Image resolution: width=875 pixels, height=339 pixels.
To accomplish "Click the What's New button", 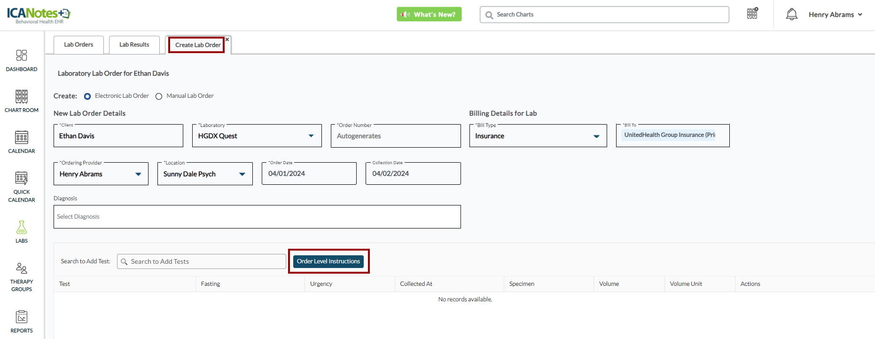I will (x=429, y=15).
